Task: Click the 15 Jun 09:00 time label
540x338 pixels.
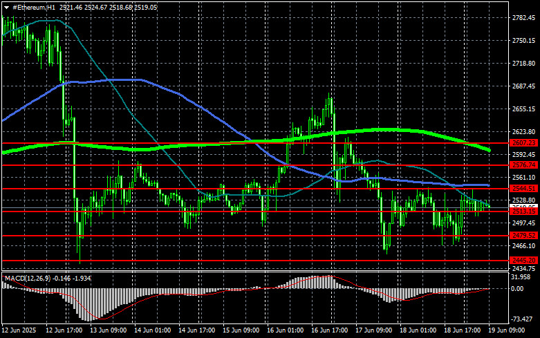Action: click(x=241, y=330)
